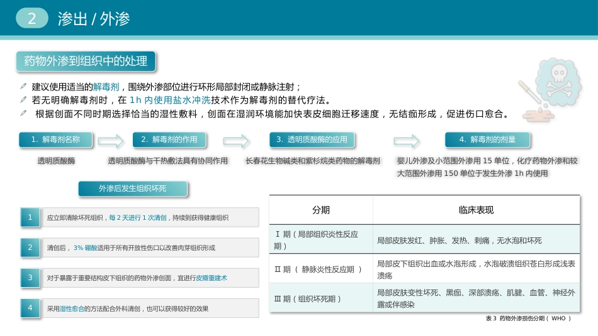Click the pencil bullet beside 建议使用适当的解毒剂
The width and height of the screenshot is (598, 336).
pos(23,87)
